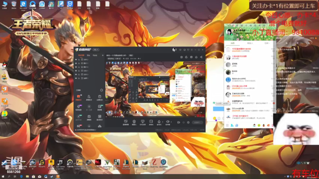Switch to the first scene tab

coord(81,55)
